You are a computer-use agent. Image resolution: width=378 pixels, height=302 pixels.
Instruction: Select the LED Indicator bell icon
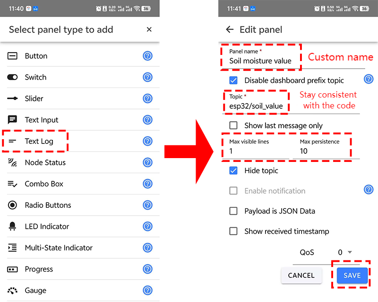(x=12, y=226)
